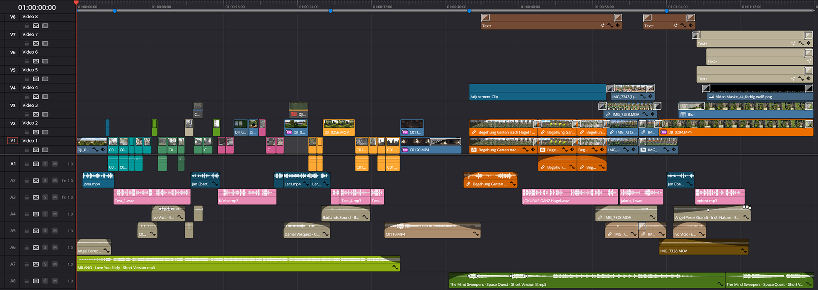Lock the Video 3 track
The width and height of the screenshot is (818, 290).
click(x=26, y=114)
